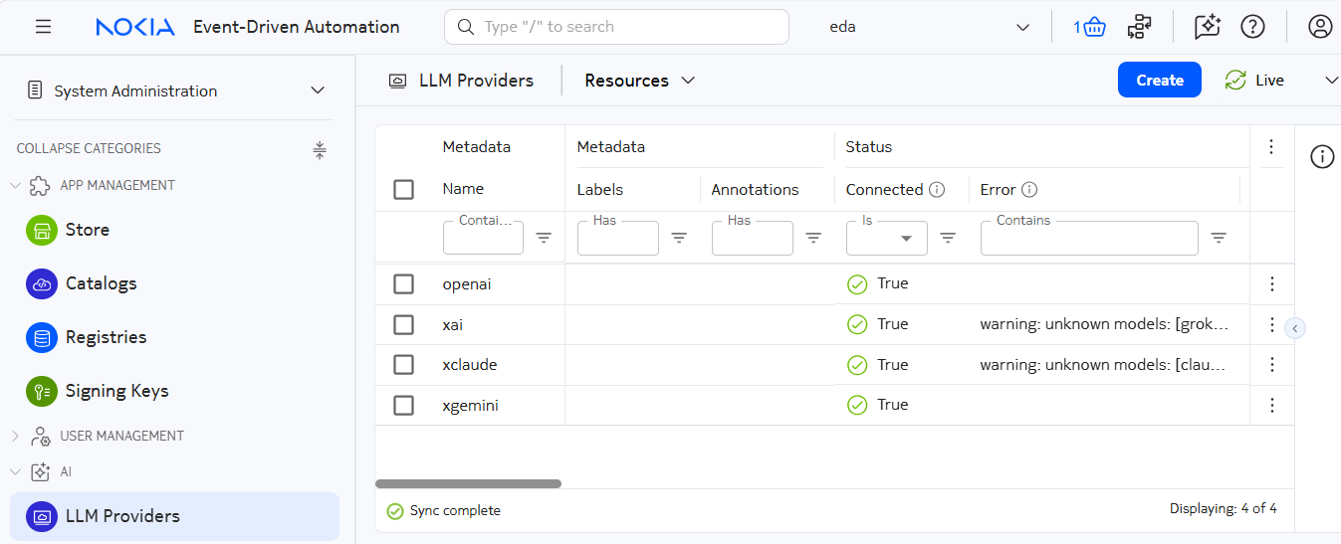
Task: Click the info icon next to Connected
Action: (x=937, y=189)
